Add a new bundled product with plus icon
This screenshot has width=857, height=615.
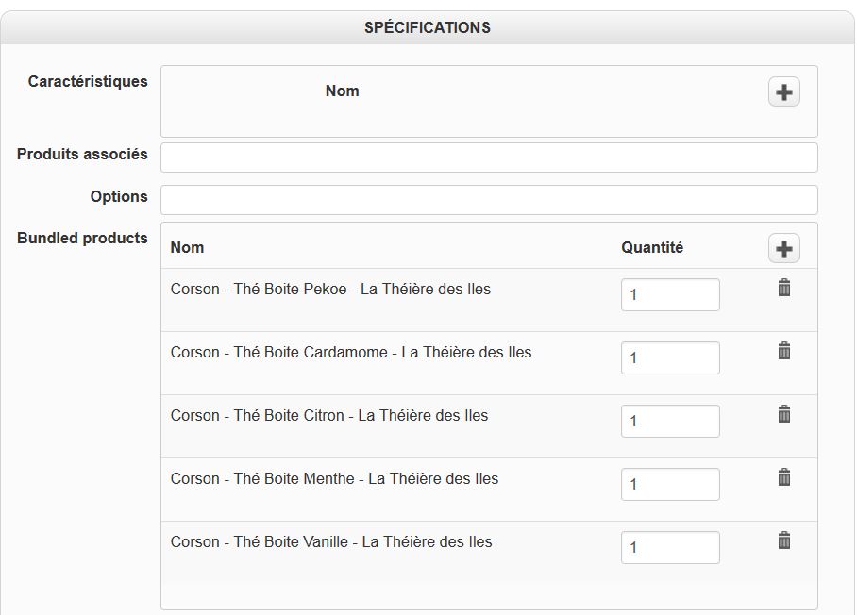783,248
